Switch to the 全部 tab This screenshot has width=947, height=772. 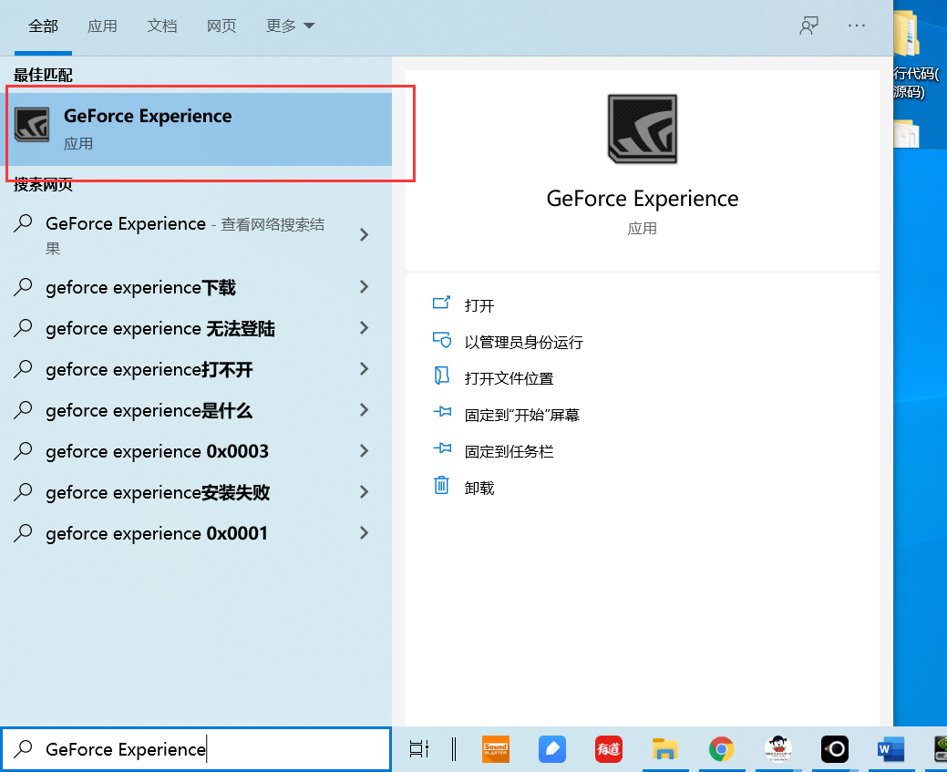43,26
